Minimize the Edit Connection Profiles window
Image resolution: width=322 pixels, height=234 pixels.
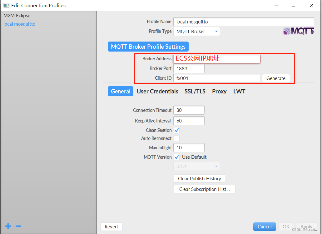pyautogui.click(x=276, y=5)
